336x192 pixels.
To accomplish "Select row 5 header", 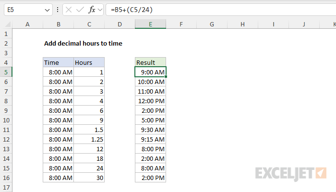I will 6,72.
